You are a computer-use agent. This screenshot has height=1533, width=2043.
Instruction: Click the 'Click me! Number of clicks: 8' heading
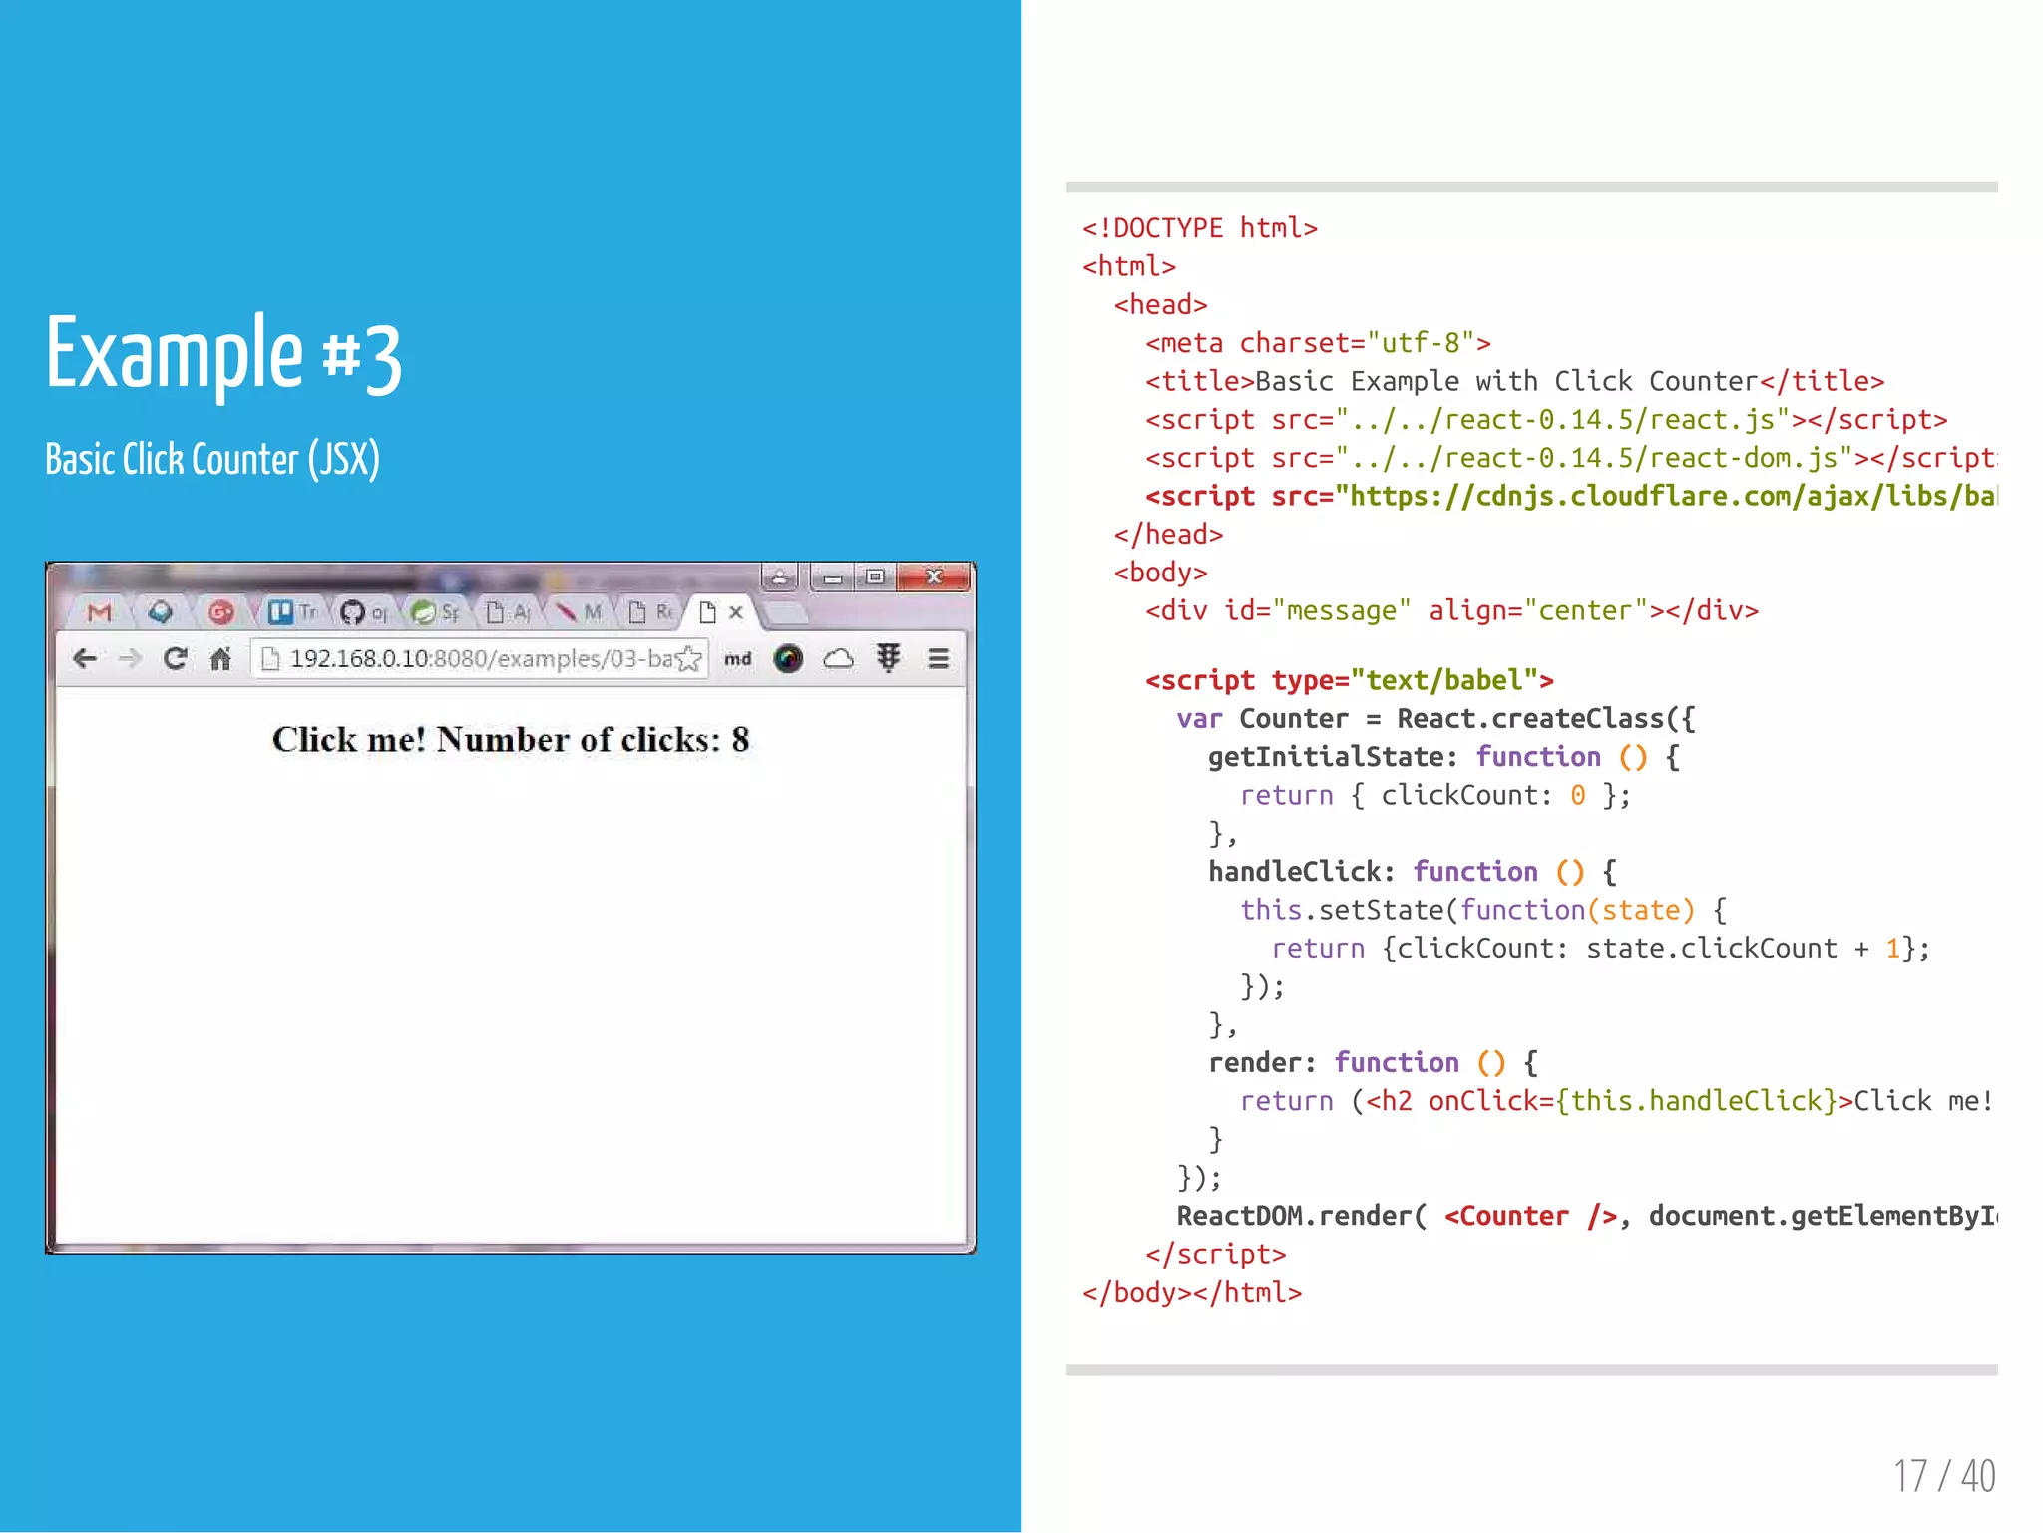511,740
